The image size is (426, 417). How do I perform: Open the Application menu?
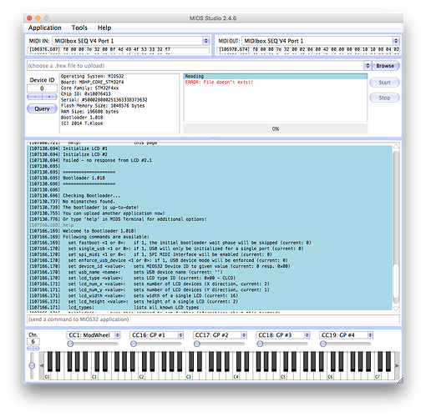pyautogui.click(x=44, y=28)
